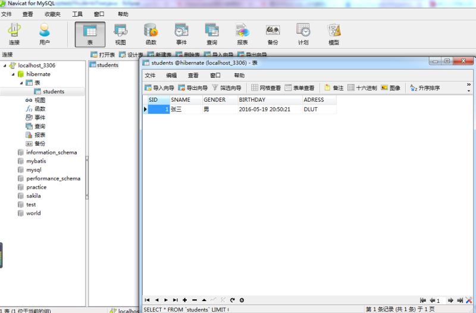Go to first record in navigator
Image resolution: width=476 pixels, height=313 pixels.
pyautogui.click(x=147, y=300)
